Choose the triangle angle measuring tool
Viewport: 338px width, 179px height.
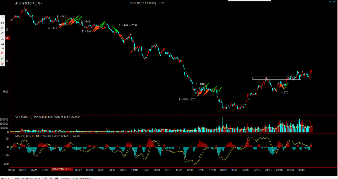click(x=3, y=43)
